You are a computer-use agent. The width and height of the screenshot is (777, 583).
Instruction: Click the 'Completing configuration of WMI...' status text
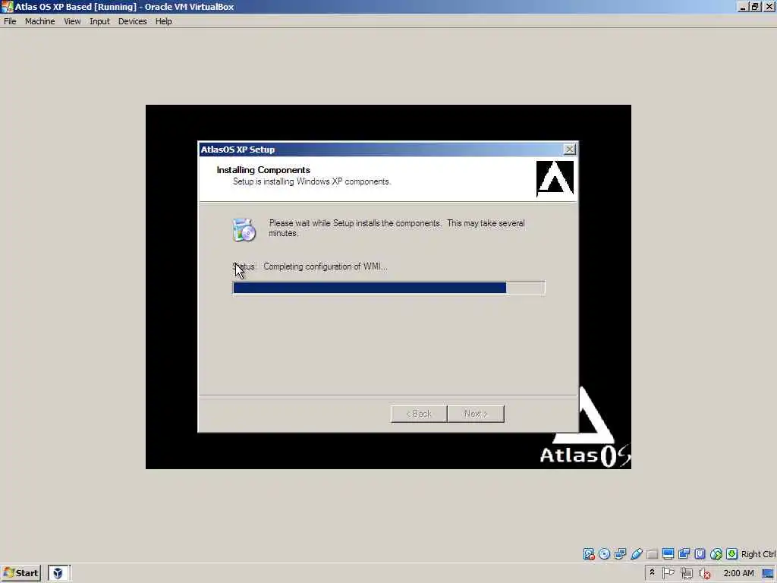tap(326, 266)
